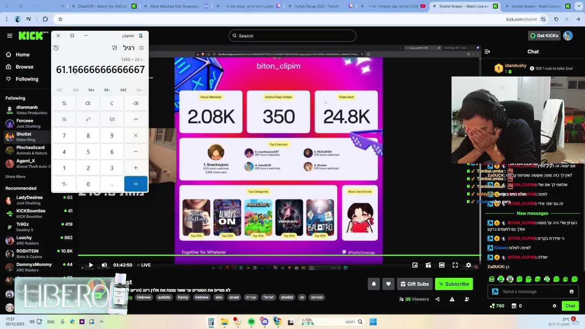The width and height of the screenshot is (585, 329).
Task: Open mini player mode
Action: [x=415, y=265]
